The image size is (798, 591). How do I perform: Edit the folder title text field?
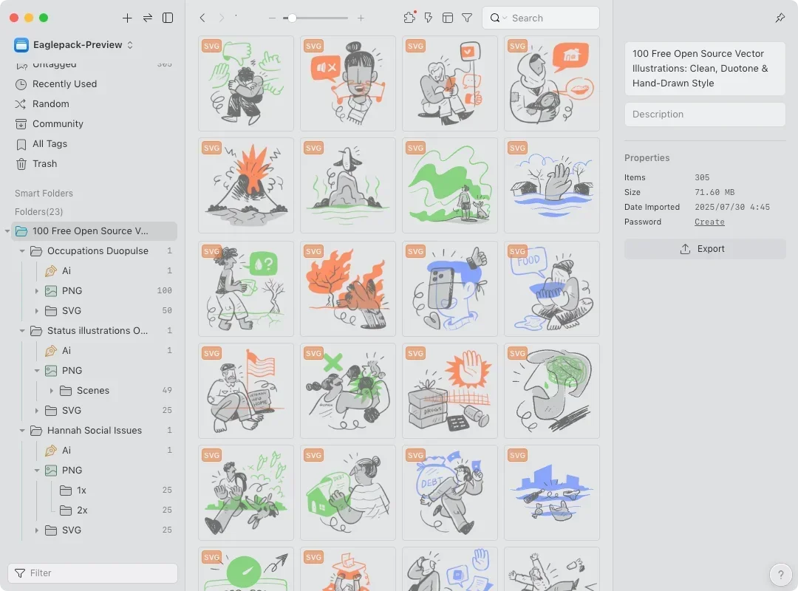coord(705,69)
